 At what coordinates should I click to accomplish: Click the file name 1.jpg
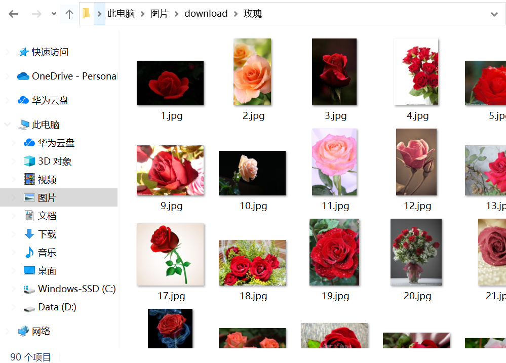[172, 115]
